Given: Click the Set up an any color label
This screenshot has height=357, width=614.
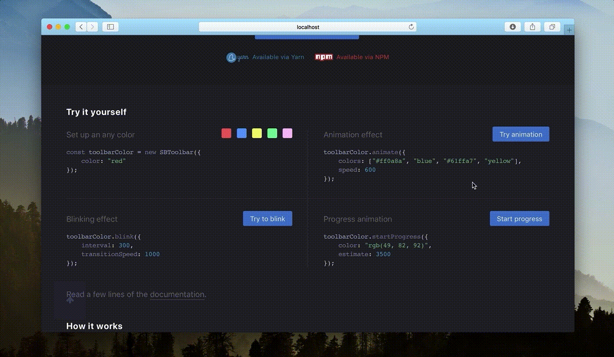Looking at the screenshot, I should (101, 135).
